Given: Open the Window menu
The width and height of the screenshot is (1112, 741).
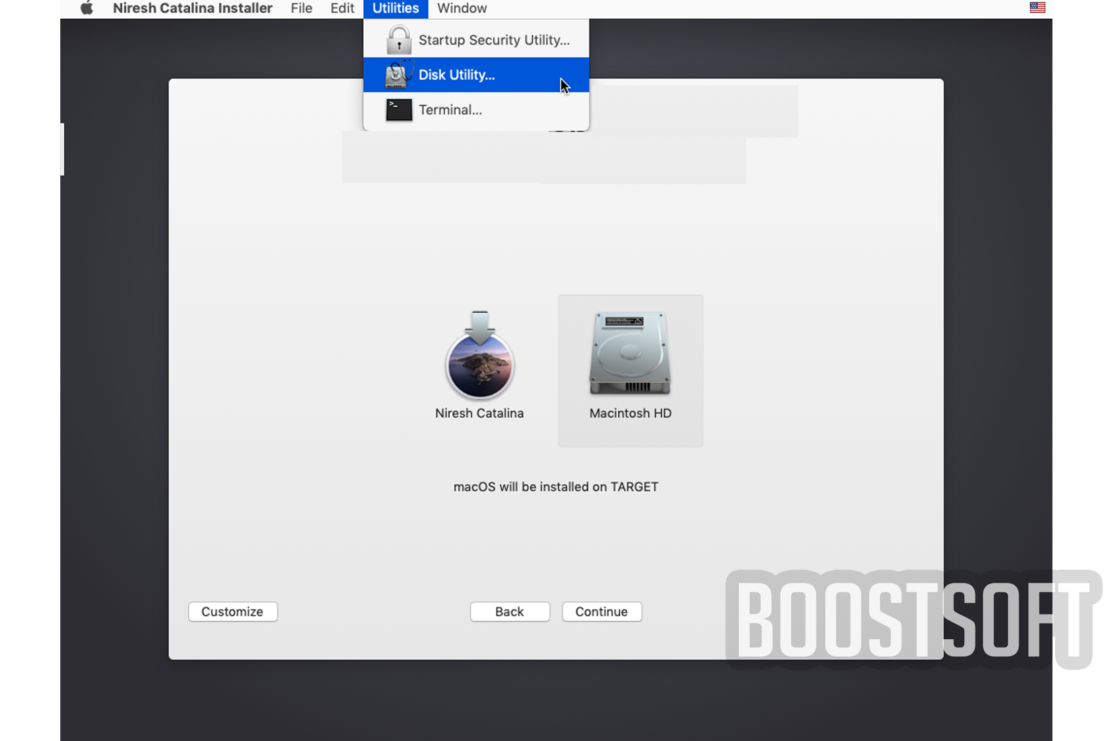Looking at the screenshot, I should 462,8.
